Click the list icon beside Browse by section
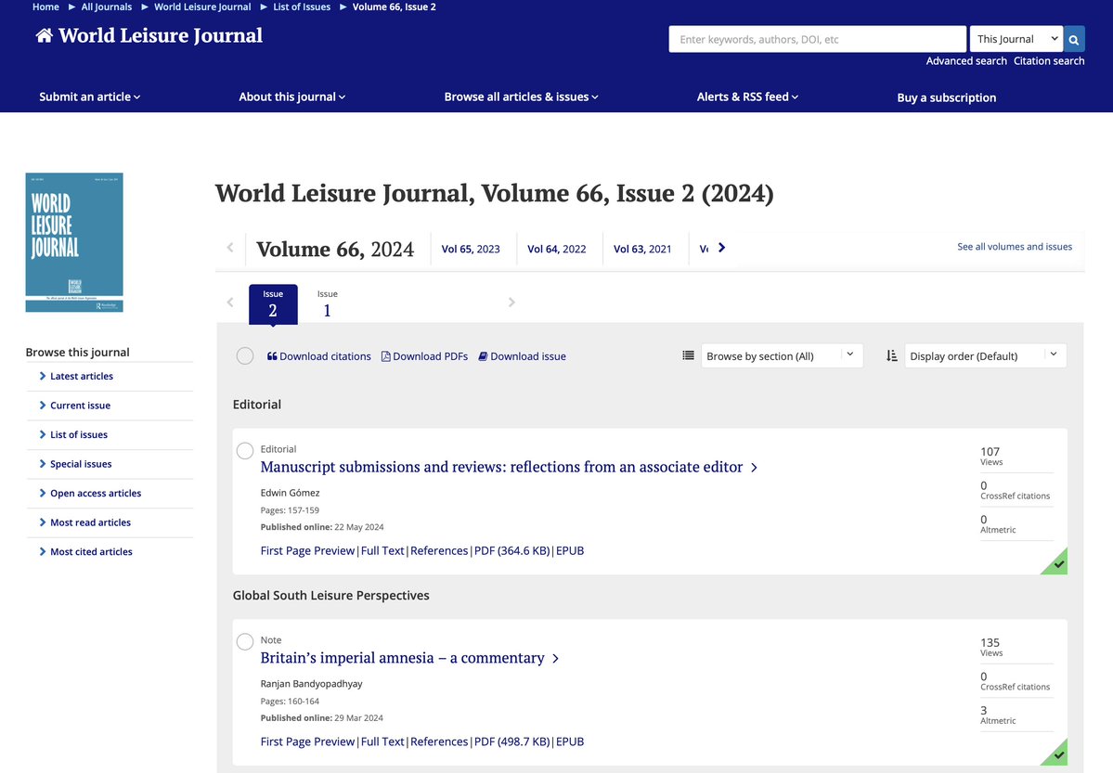The height and width of the screenshot is (773, 1113). (688, 355)
